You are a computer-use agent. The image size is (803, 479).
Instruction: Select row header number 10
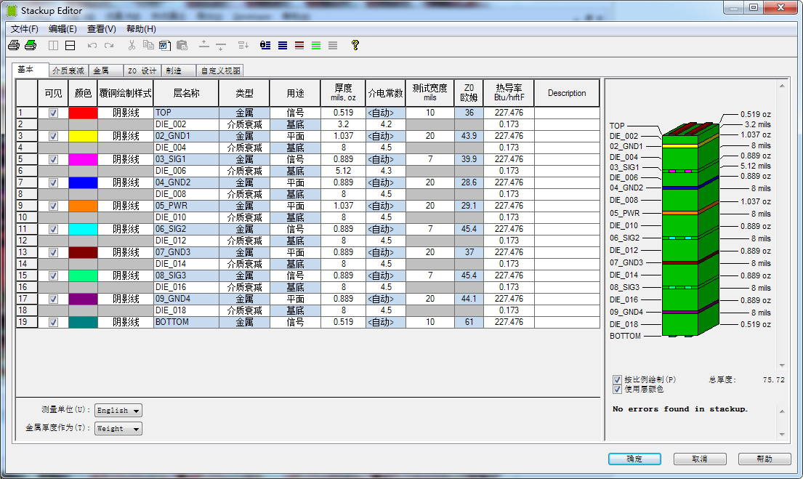[x=27, y=218]
